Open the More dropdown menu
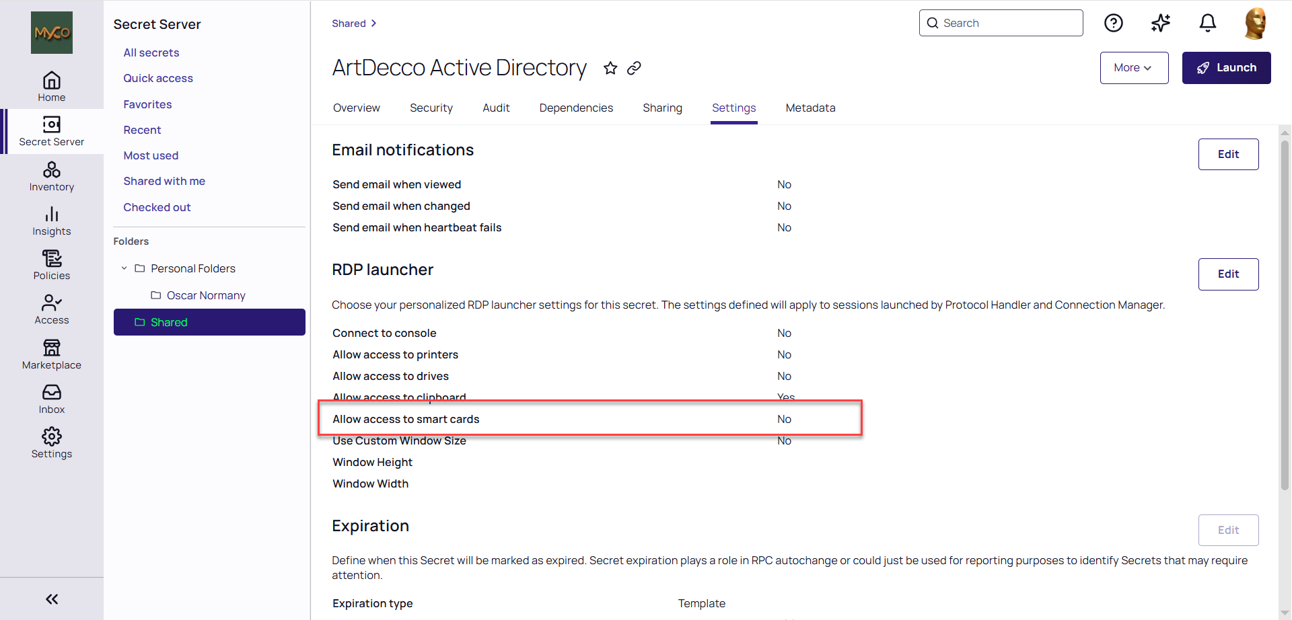The width and height of the screenshot is (1292, 620). click(x=1134, y=68)
